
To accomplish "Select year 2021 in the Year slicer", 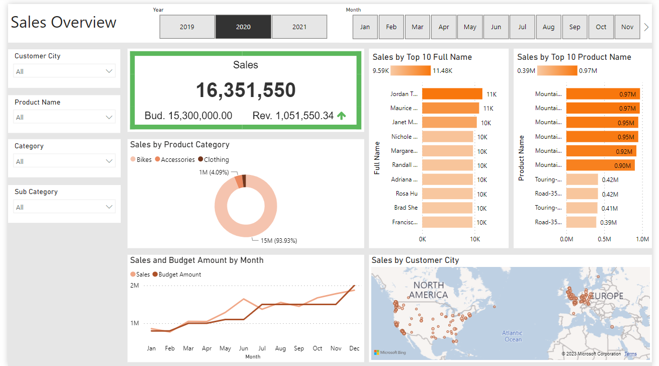I will 299,27.
